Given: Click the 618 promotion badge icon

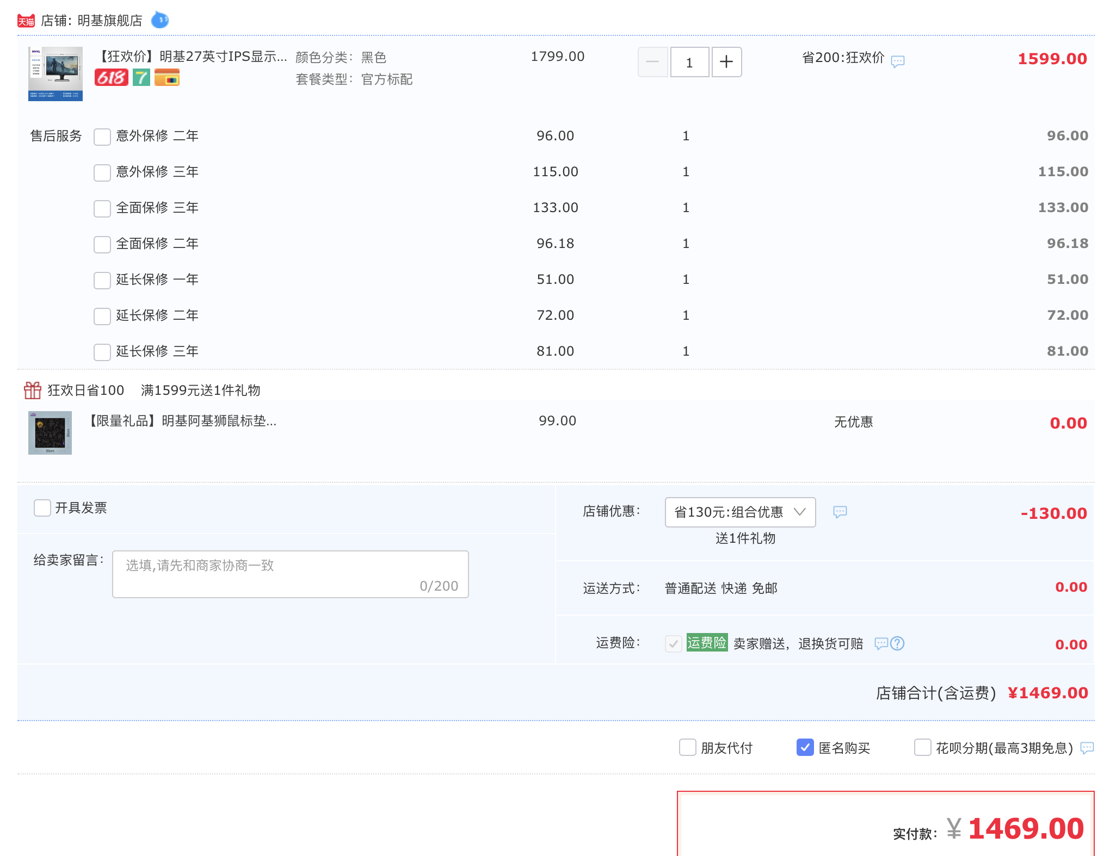Looking at the screenshot, I should click(112, 77).
